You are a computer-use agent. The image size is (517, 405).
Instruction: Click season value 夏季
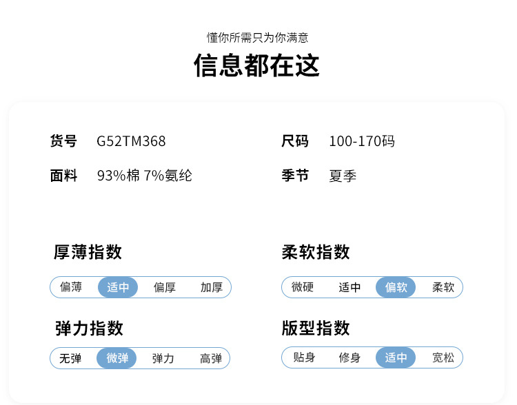pos(343,176)
